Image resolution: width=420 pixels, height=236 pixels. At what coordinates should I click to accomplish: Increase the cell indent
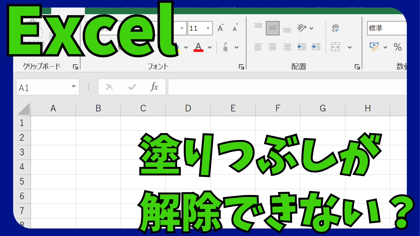316,47
